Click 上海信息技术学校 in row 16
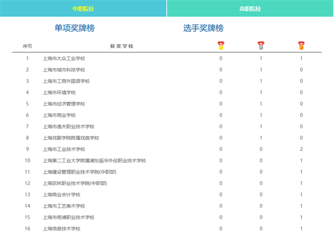Image resolution: width=334 pixels, height=240 pixels. [61, 229]
